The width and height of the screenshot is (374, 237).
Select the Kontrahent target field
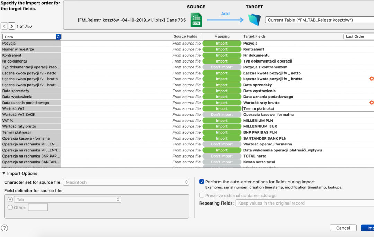pos(253,49)
